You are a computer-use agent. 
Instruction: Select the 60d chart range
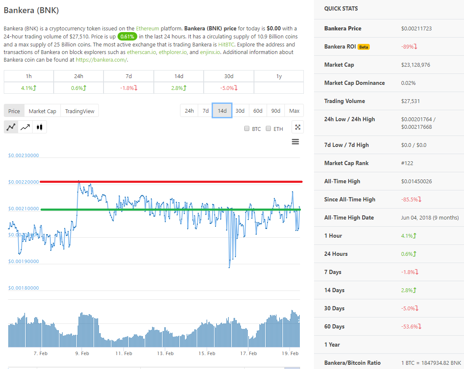click(258, 111)
